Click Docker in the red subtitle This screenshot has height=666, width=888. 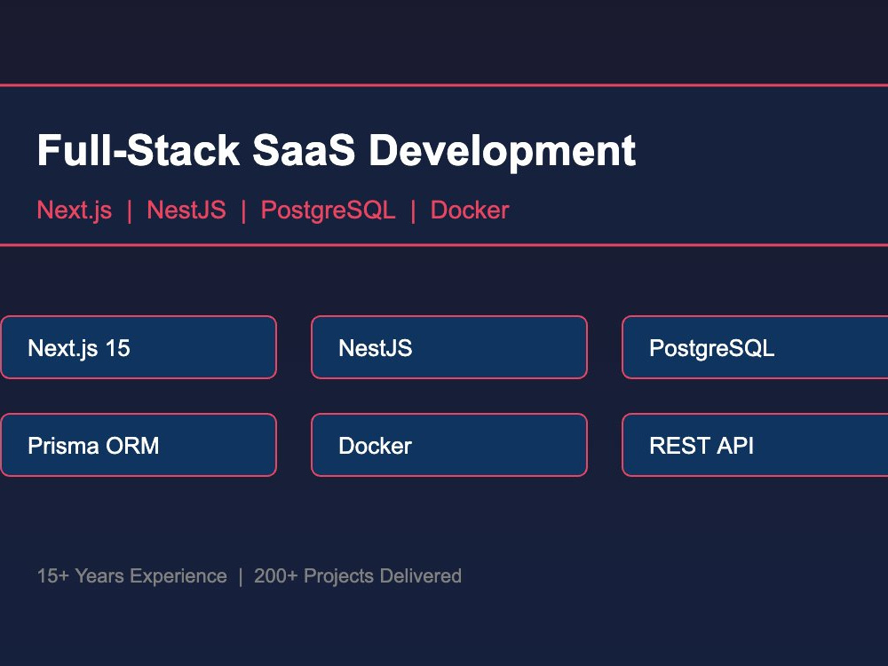point(470,210)
